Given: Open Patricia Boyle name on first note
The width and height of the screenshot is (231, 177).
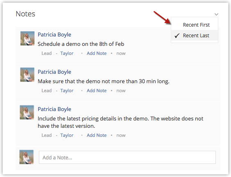Looking at the screenshot, I should click(x=54, y=35).
